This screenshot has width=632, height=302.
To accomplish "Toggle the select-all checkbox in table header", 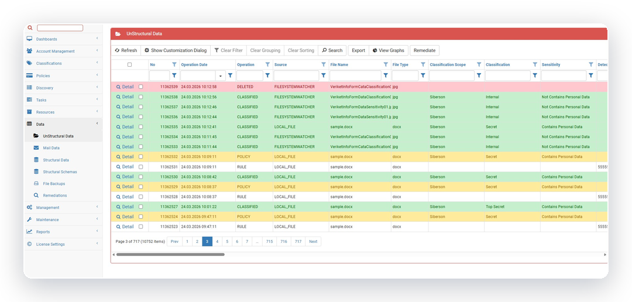I will (x=129, y=64).
